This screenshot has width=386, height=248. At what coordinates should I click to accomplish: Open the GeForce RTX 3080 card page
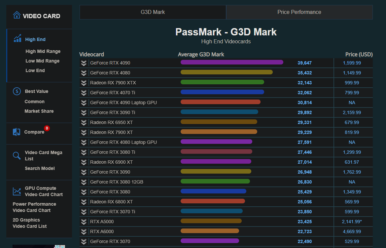point(110,192)
